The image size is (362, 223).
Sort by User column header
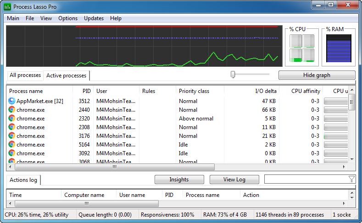(x=117, y=91)
